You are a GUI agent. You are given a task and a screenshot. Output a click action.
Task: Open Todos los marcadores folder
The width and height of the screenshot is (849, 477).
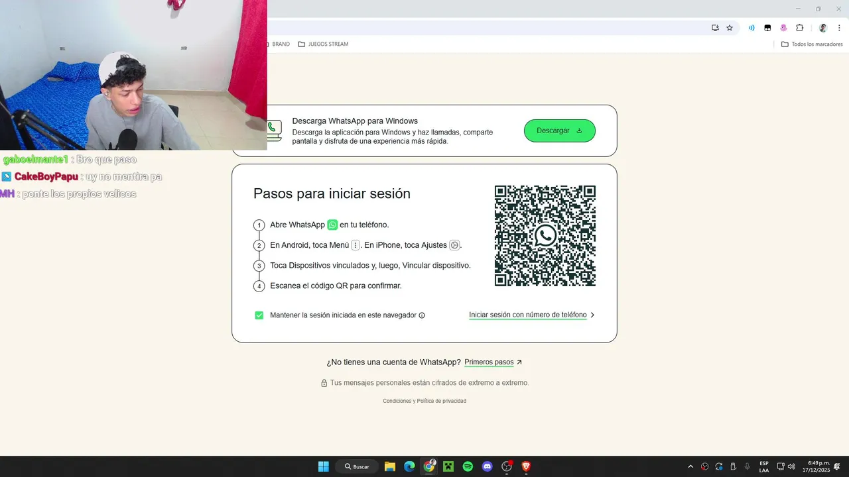pyautogui.click(x=812, y=44)
